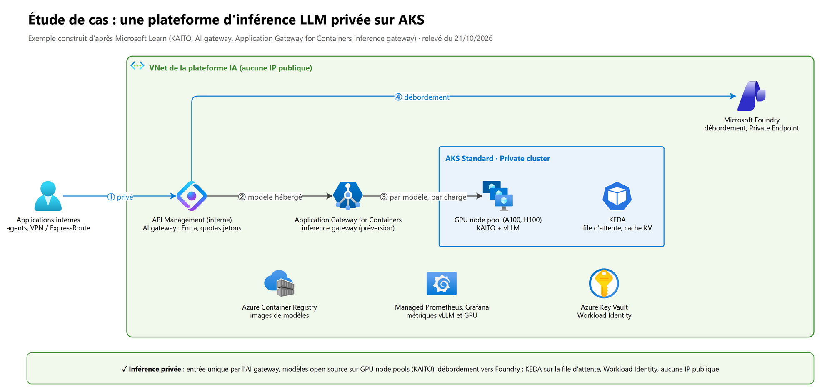Viewport: 822px width, 392px height.
Task: Select 'AI gateway : Entra, quotas jetons' text
Action: coord(192,228)
